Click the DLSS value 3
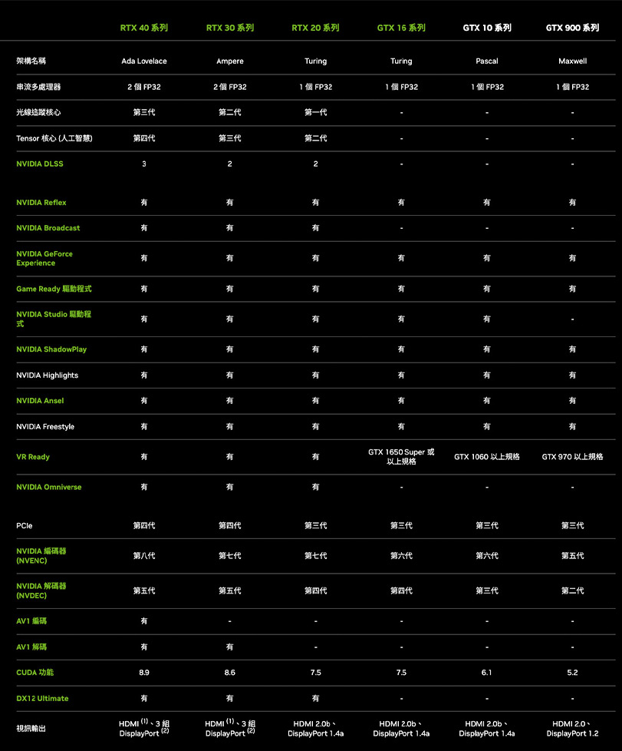 click(144, 164)
